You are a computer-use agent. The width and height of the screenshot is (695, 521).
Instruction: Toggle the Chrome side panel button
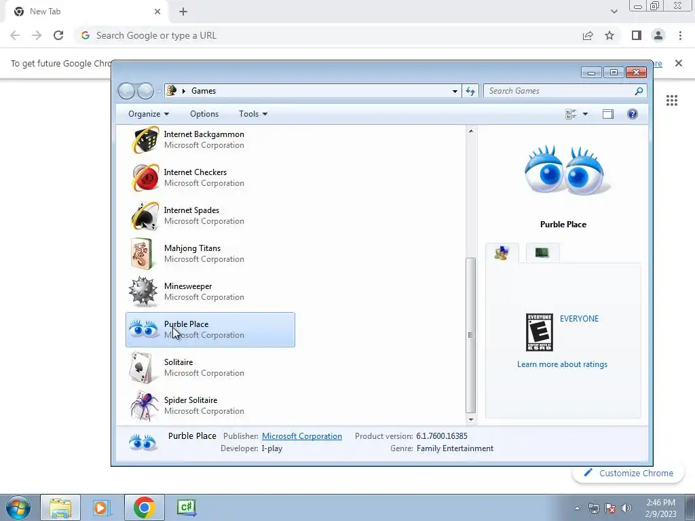637,35
